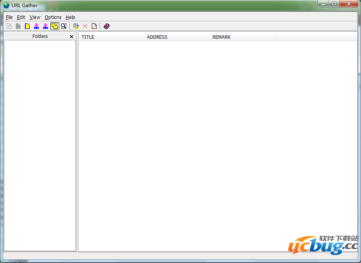
Task: Click the move-to-folder toolbar icon
Action: point(76,26)
